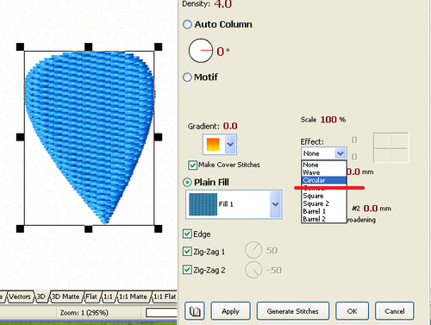Select the Auto Column radio button
The image size is (431, 325).
(x=187, y=24)
